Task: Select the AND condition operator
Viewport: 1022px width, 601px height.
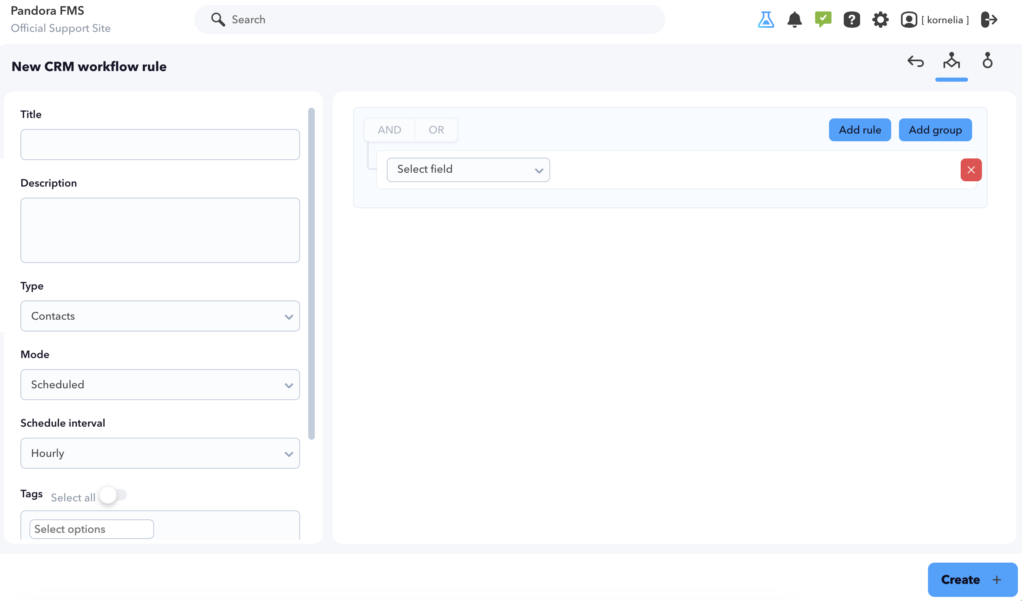Action: coord(389,130)
